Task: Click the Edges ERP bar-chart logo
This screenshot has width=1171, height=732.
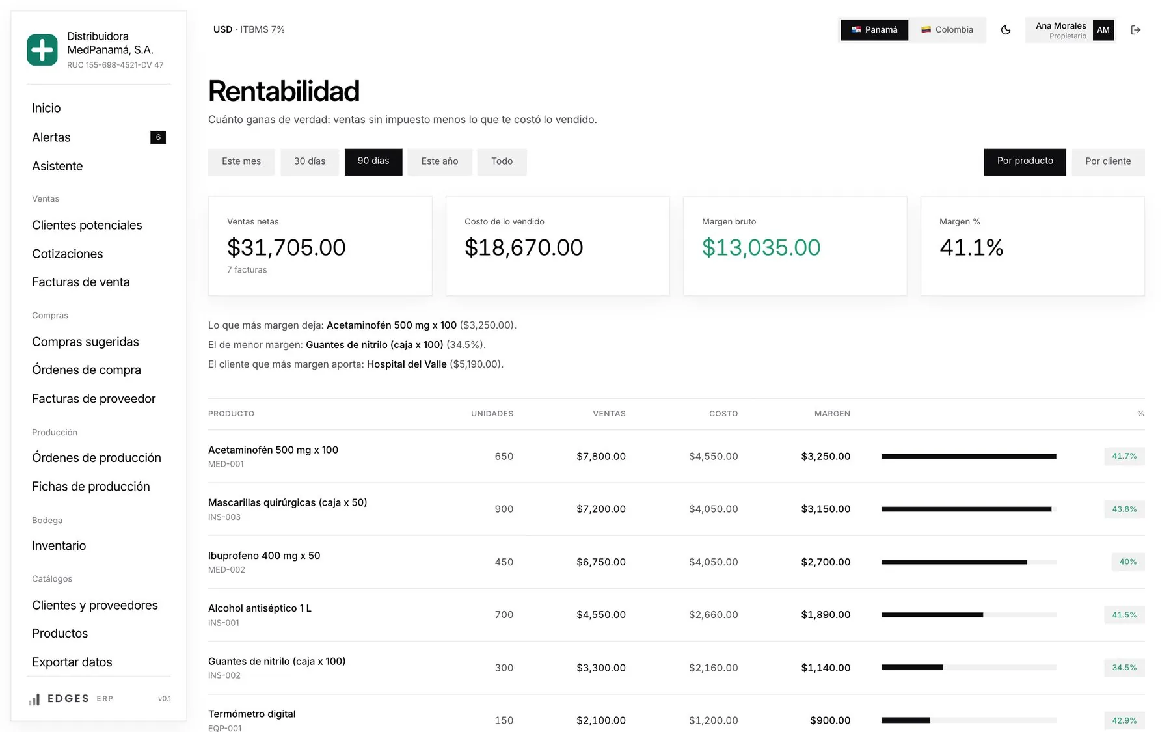Action: [x=34, y=699]
